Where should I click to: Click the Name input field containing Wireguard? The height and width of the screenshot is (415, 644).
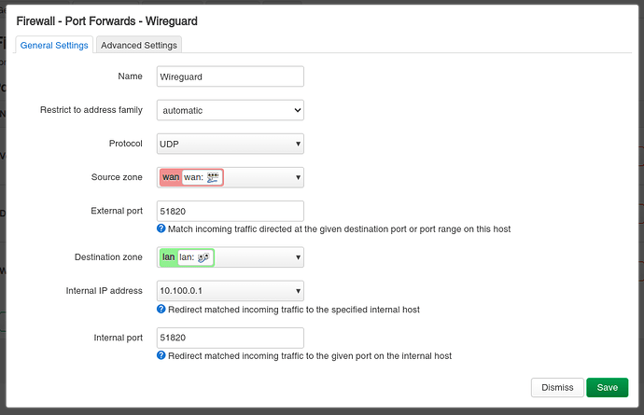230,76
